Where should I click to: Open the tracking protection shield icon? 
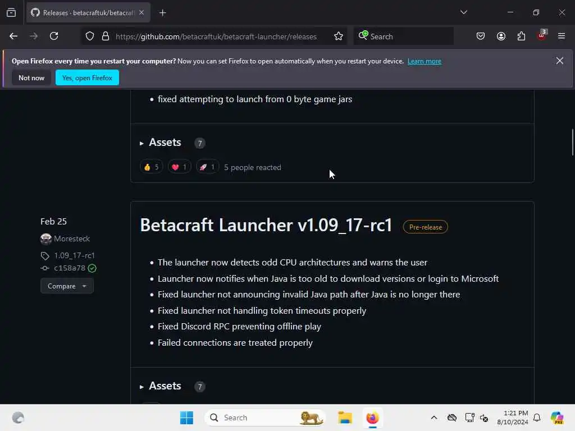(x=90, y=36)
